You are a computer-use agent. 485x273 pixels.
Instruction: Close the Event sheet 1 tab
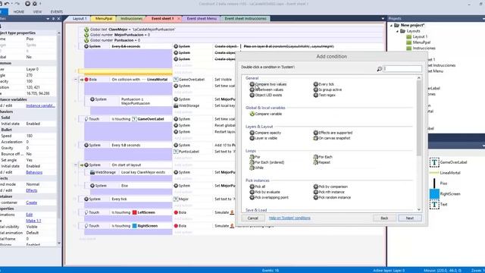[x=179, y=18]
